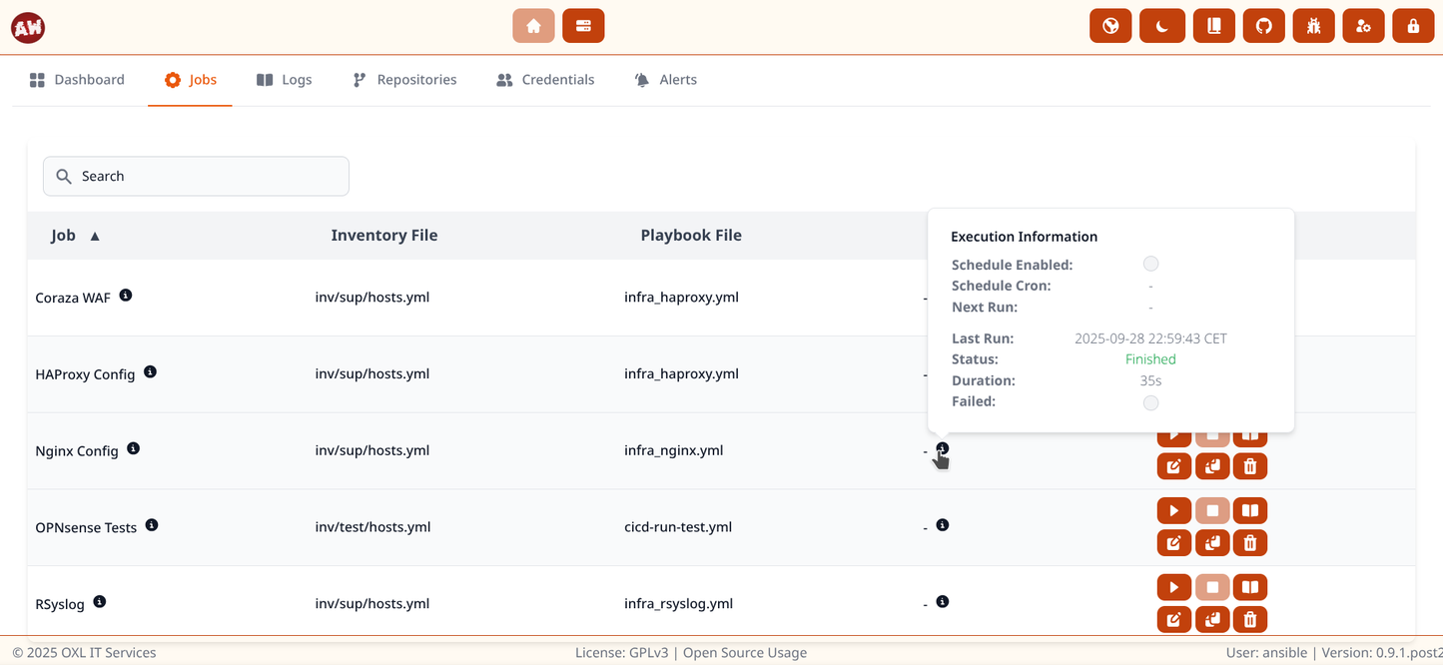Change sort order of the Job column
1443x665 pixels.
point(94,236)
